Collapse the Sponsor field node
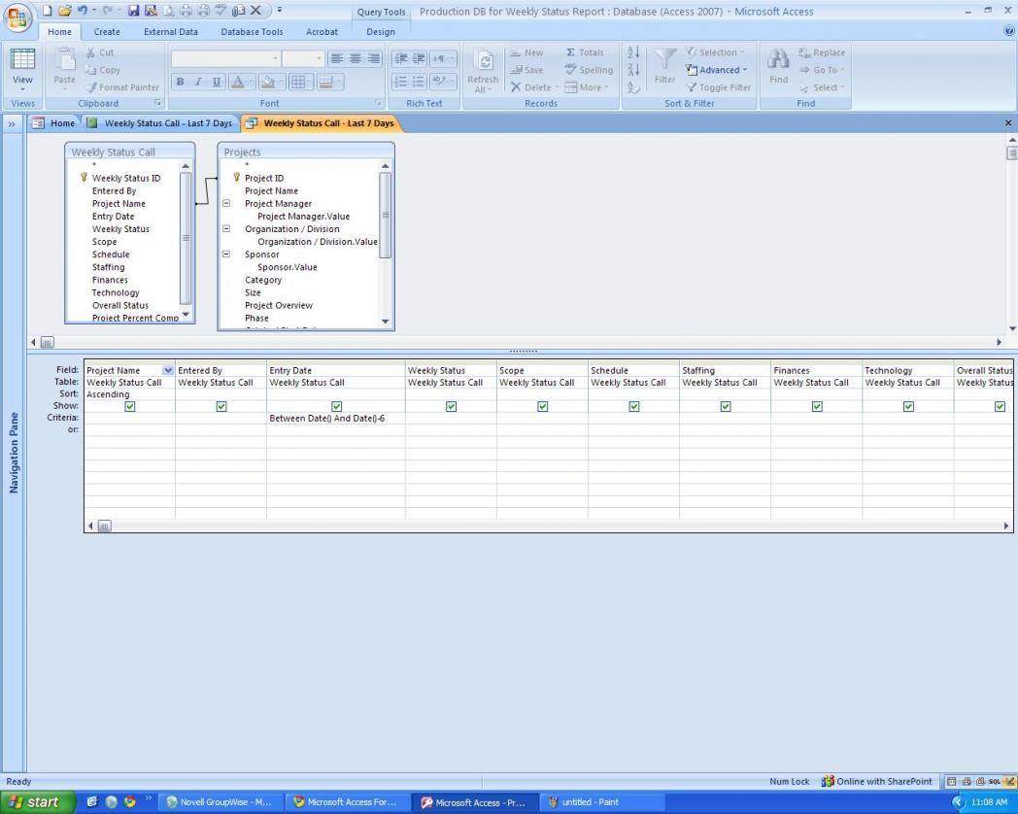 pyautogui.click(x=226, y=254)
